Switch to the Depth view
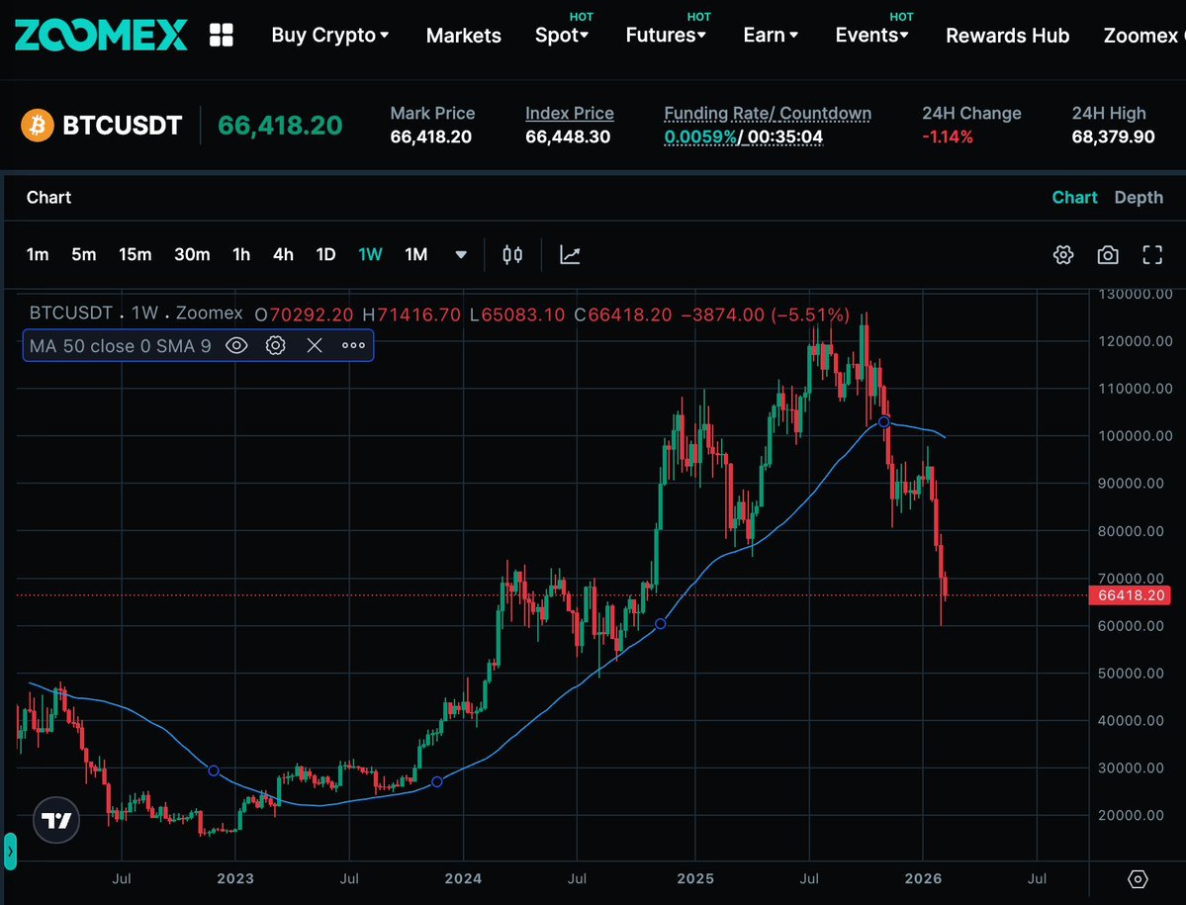This screenshot has height=905, width=1186. tap(1139, 198)
